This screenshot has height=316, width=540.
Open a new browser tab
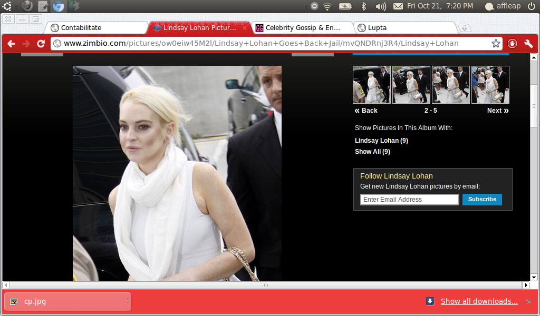coord(464,28)
